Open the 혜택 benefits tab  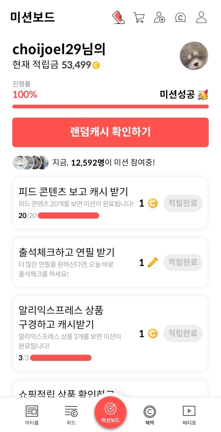[x=150, y=415]
